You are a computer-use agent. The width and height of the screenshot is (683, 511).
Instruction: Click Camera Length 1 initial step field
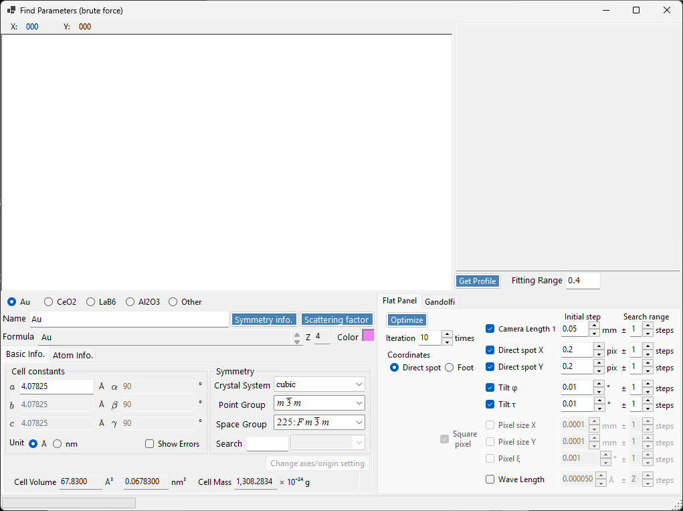[x=575, y=330]
